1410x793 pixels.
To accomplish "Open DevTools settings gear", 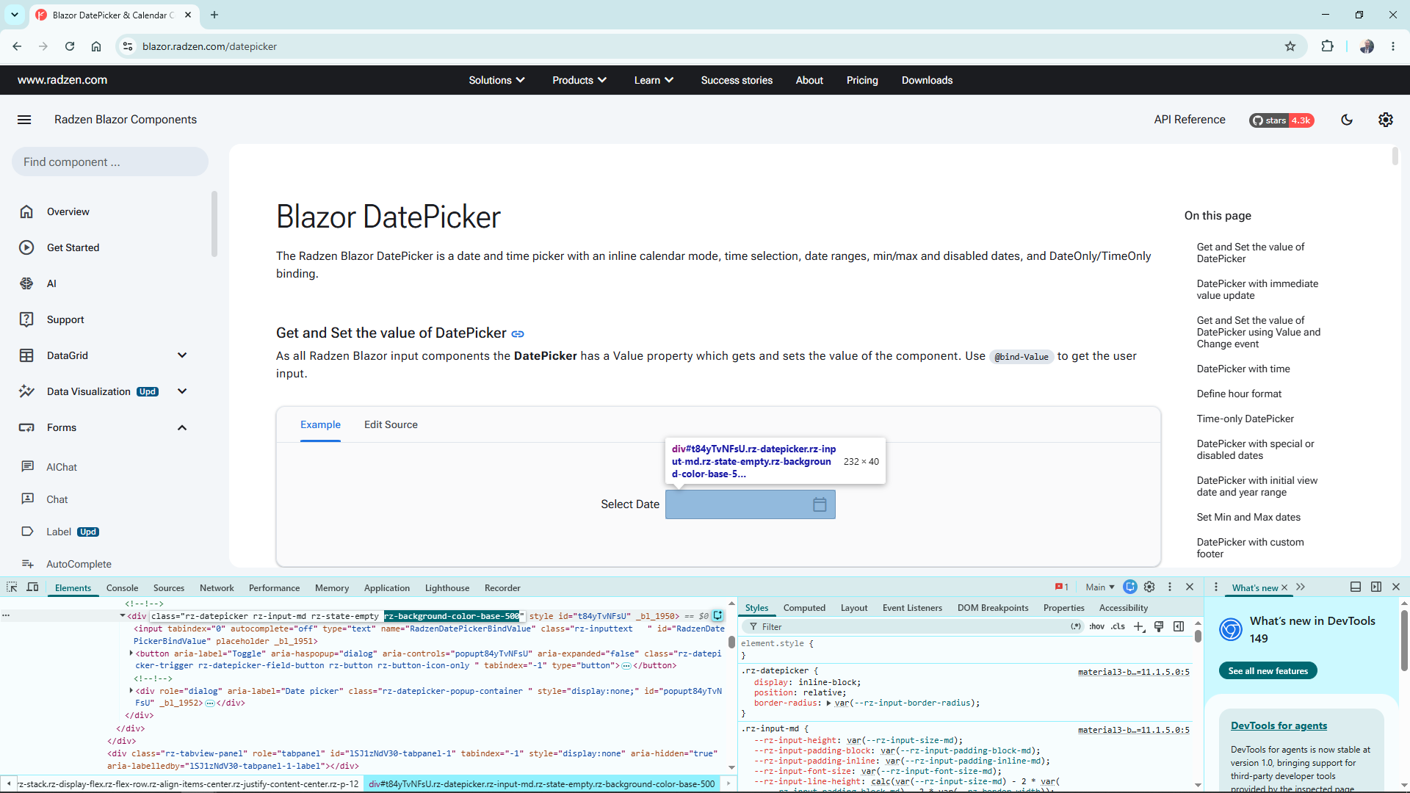I will coord(1149,587).
